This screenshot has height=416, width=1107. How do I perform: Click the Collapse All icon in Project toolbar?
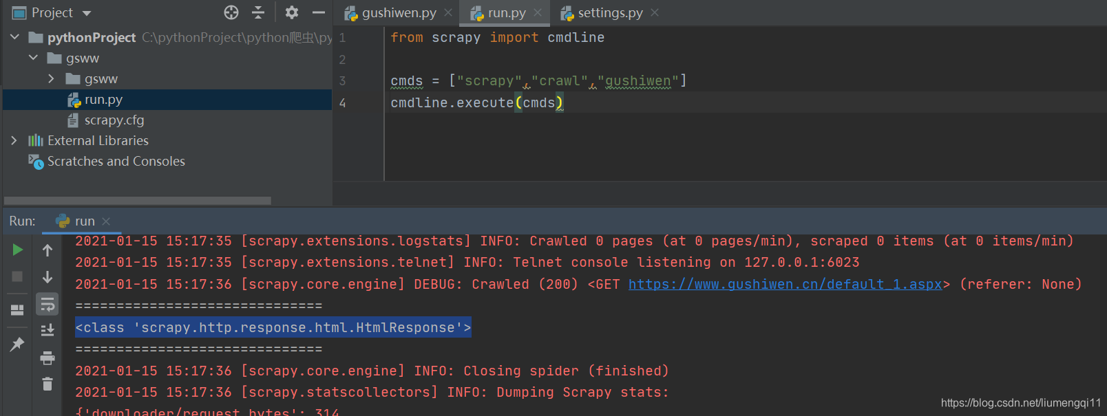258,12
